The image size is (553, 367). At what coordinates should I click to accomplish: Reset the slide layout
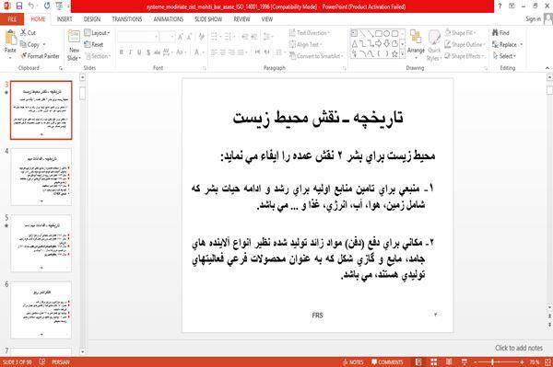pyautogui.click(x=94, y=44)
